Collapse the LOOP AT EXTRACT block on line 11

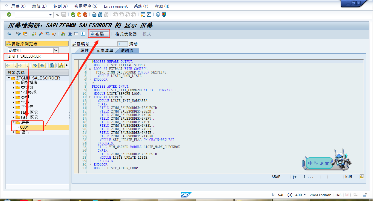[90, 97]
